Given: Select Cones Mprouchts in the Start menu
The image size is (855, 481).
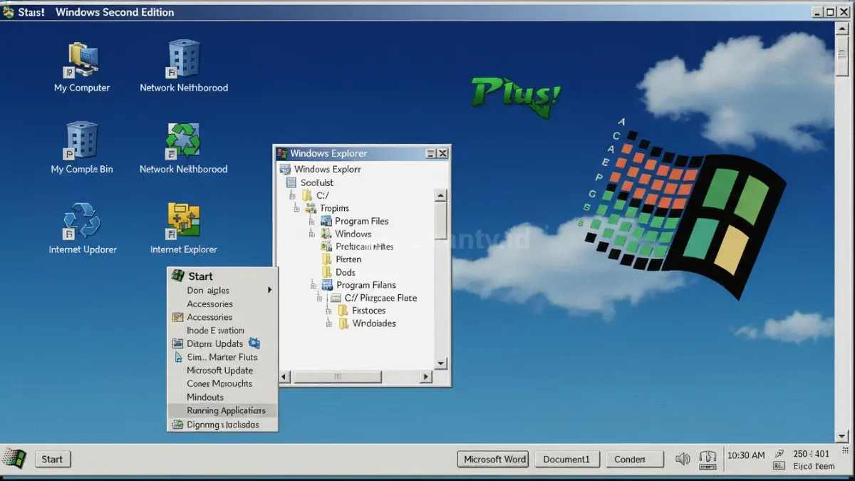Looking at the screenshot, I should [x=222, y=383].
